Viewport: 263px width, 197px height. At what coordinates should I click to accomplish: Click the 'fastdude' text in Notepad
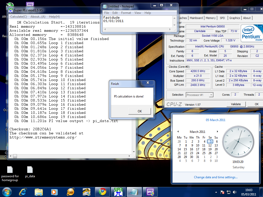click(111, 18)
